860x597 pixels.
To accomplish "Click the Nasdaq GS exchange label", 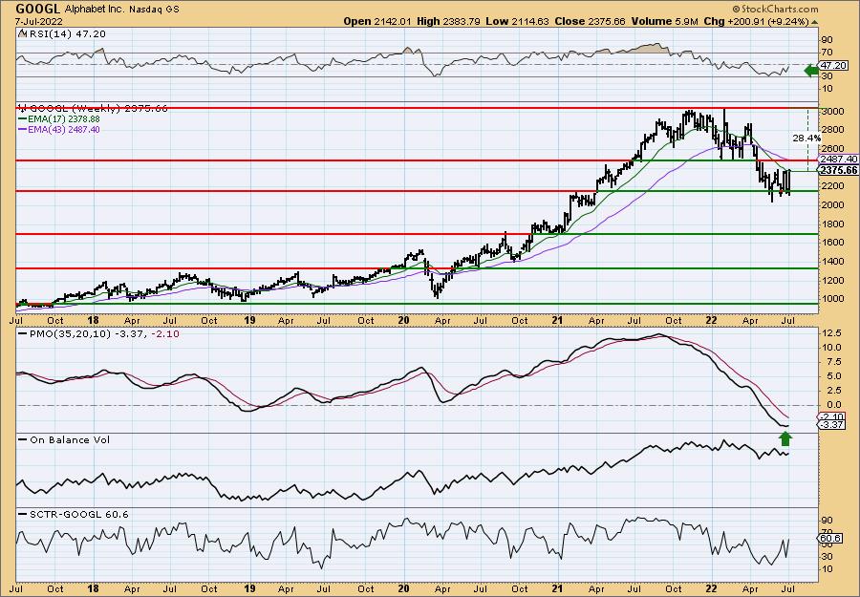I will (154, 10).
